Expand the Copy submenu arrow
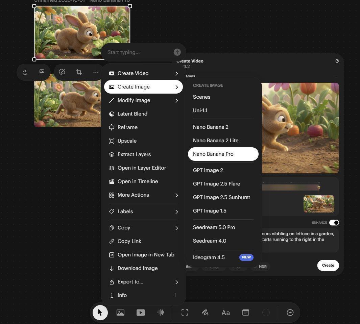The image size is (360, 324). coord(176,228)
